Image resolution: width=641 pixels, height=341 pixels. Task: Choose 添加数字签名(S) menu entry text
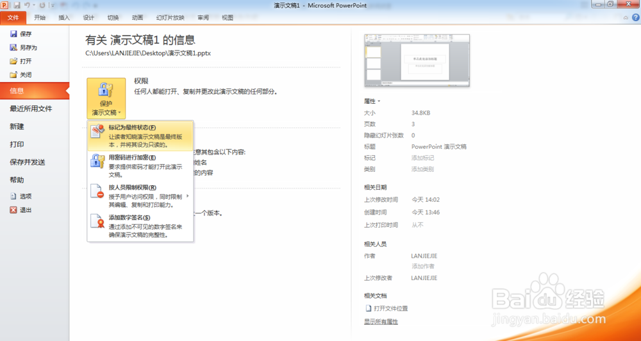tap(129, 217)
